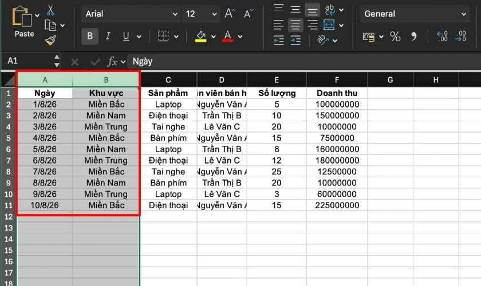The image size is (481, 286).
Task: Click accounting currency format icon
Action: pos(368,37)
